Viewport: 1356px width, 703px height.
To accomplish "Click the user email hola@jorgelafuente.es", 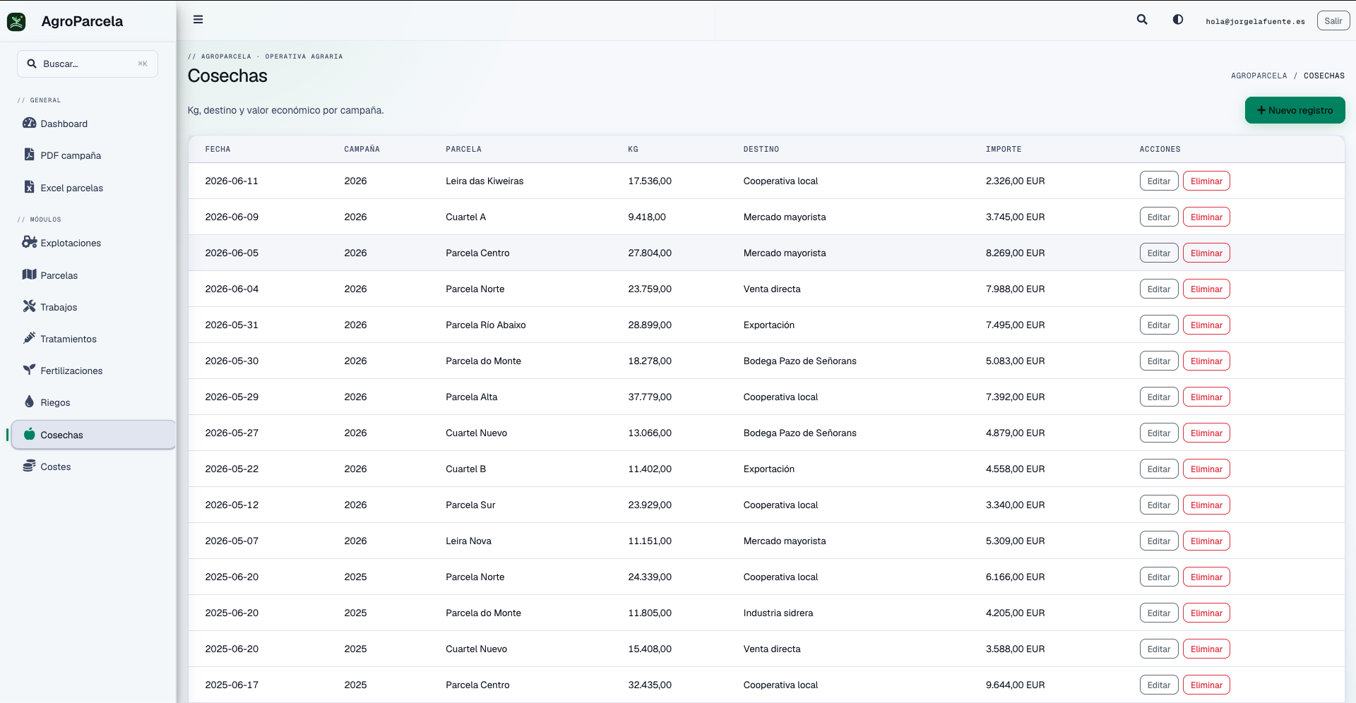I will coord(1255,21).
